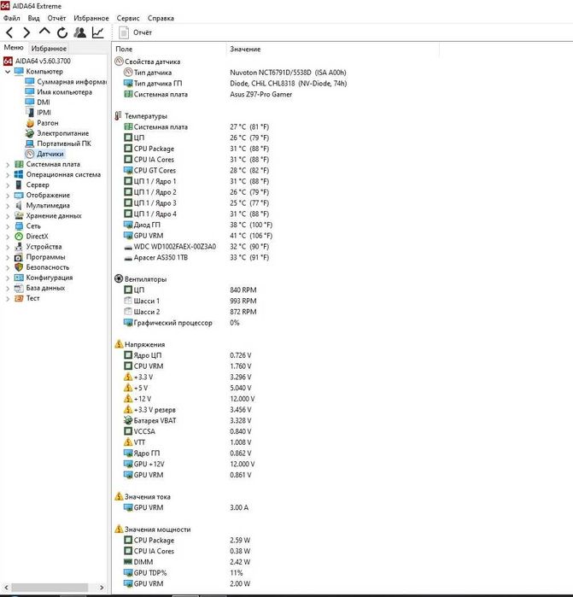Collapse the Компьютер tree node
Image resolution: width=573 pixels, height=597 pixels.
click(x=7, y=71)
